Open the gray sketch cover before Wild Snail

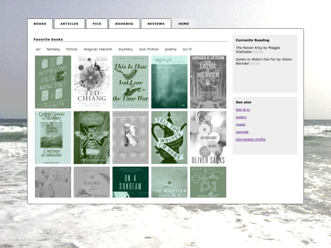coord(53,182)
